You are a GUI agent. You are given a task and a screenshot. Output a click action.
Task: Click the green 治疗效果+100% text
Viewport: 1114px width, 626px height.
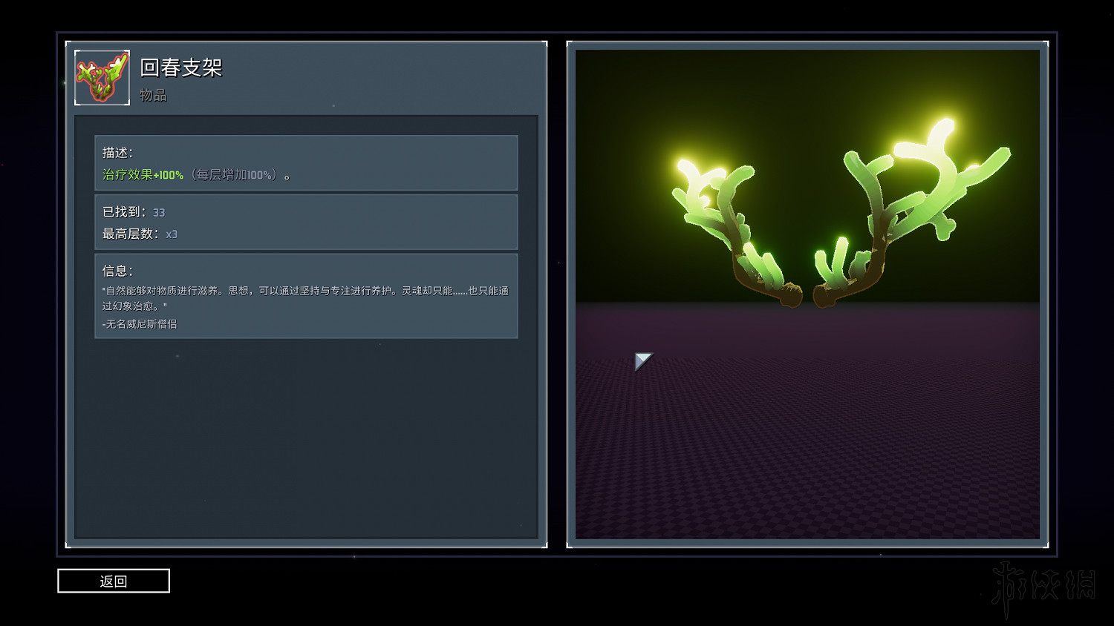[143, 174]
